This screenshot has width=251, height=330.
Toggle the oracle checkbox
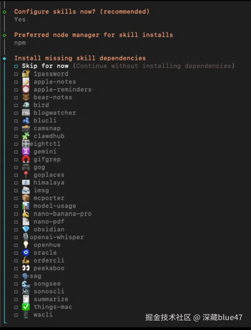16,253
